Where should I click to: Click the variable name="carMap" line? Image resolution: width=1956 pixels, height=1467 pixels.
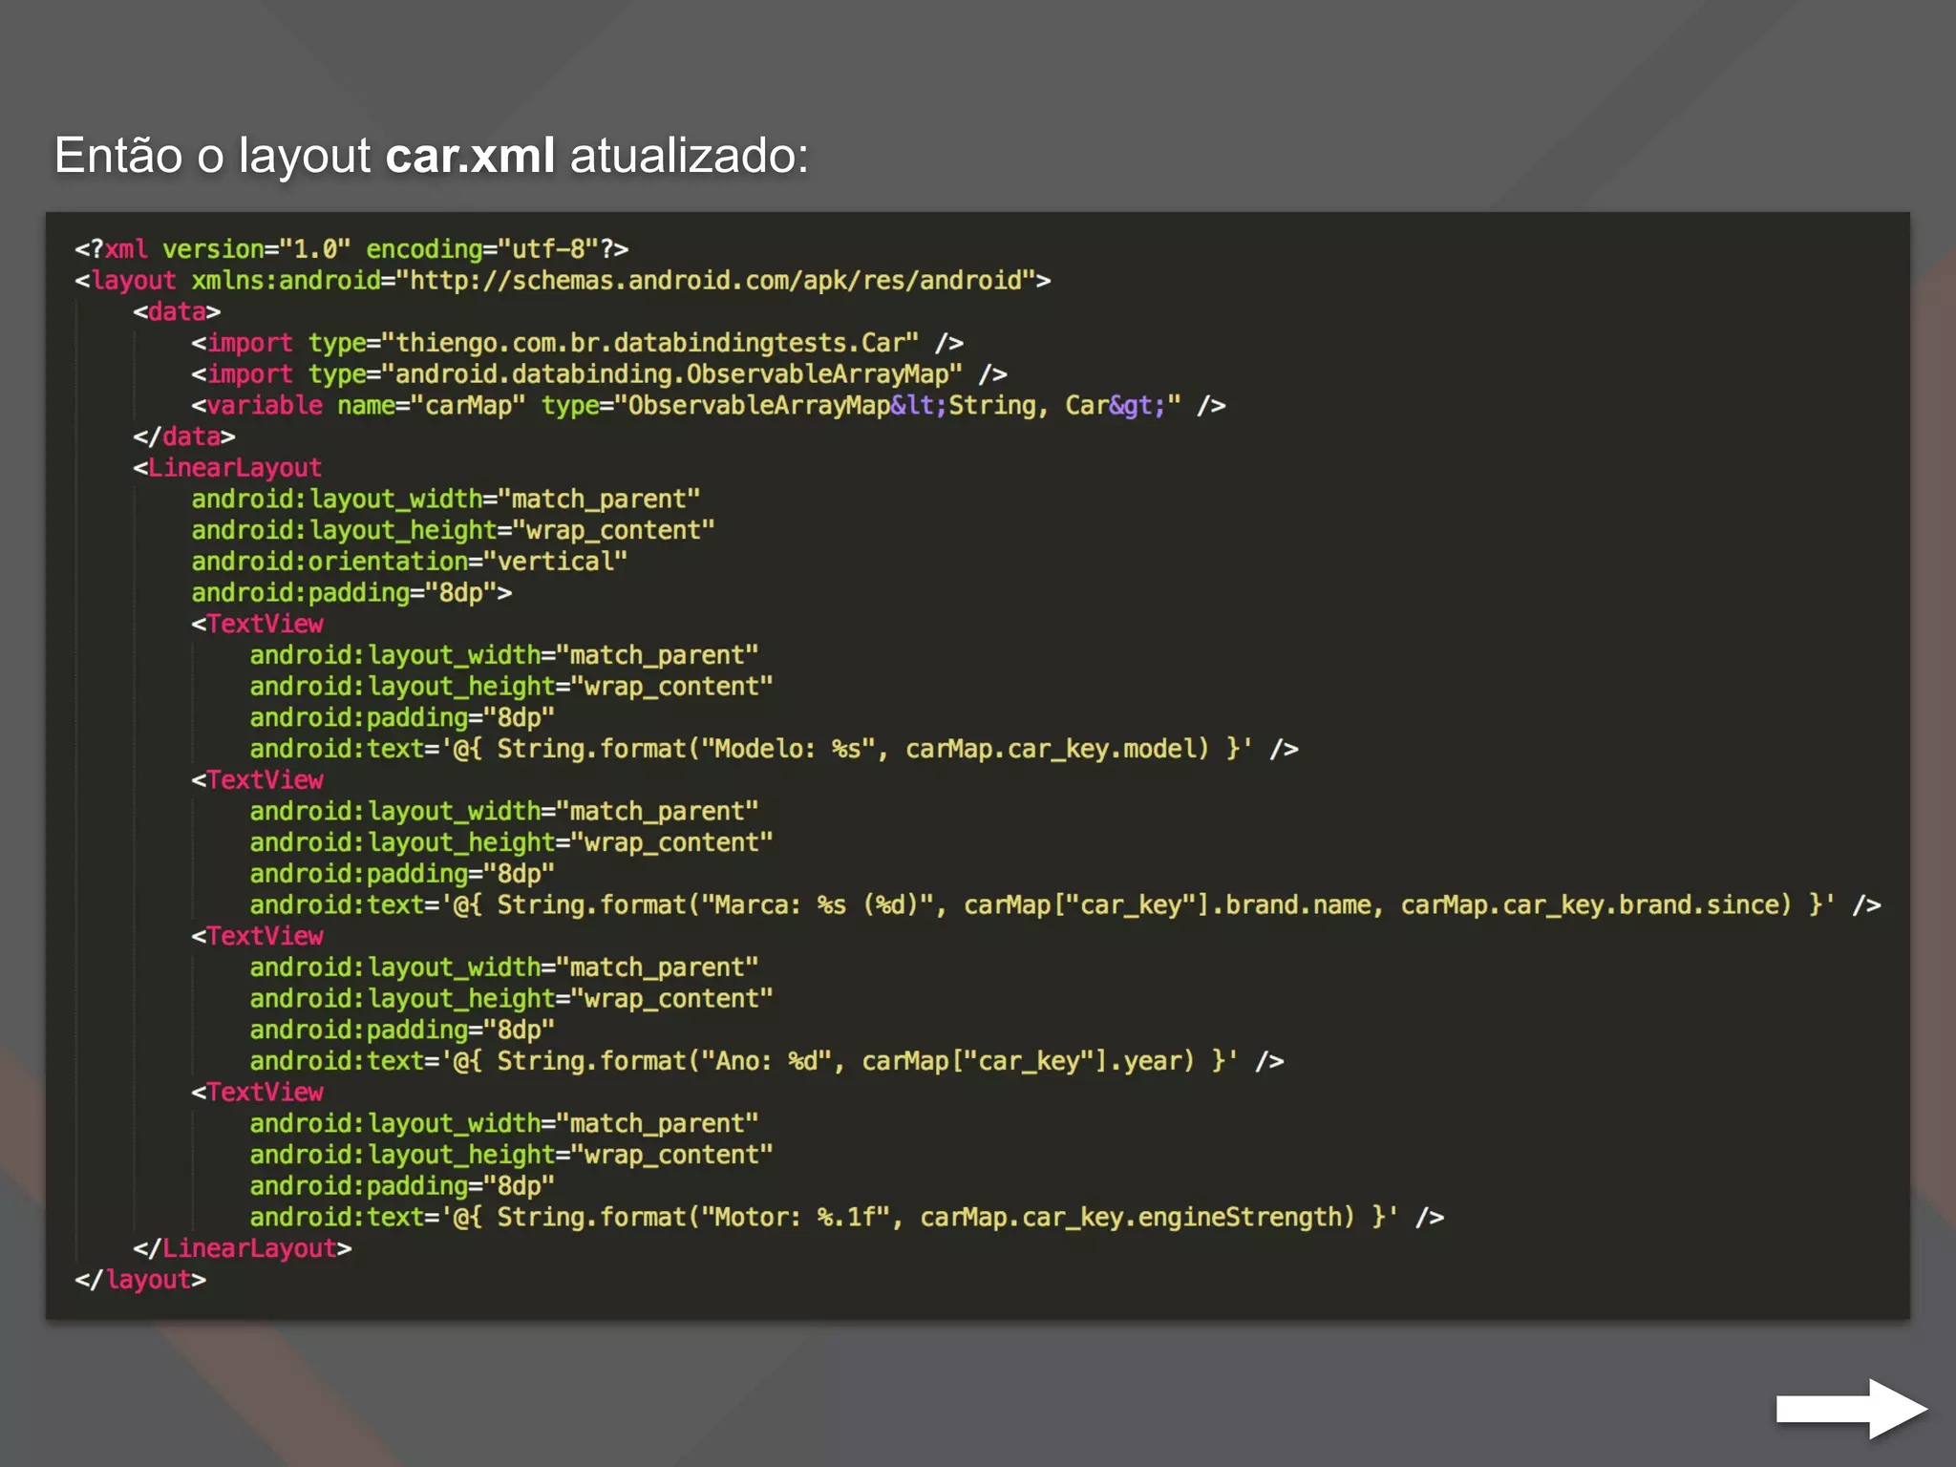[708, 406]
